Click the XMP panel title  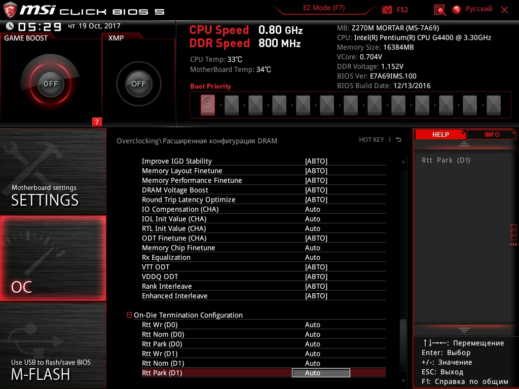(x=116, y=38)
